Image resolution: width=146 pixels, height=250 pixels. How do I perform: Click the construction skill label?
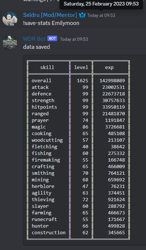pyautogui.click(x=48, y=233)
